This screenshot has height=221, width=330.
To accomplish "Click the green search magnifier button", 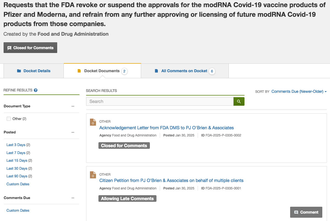I will click(239, 101).
